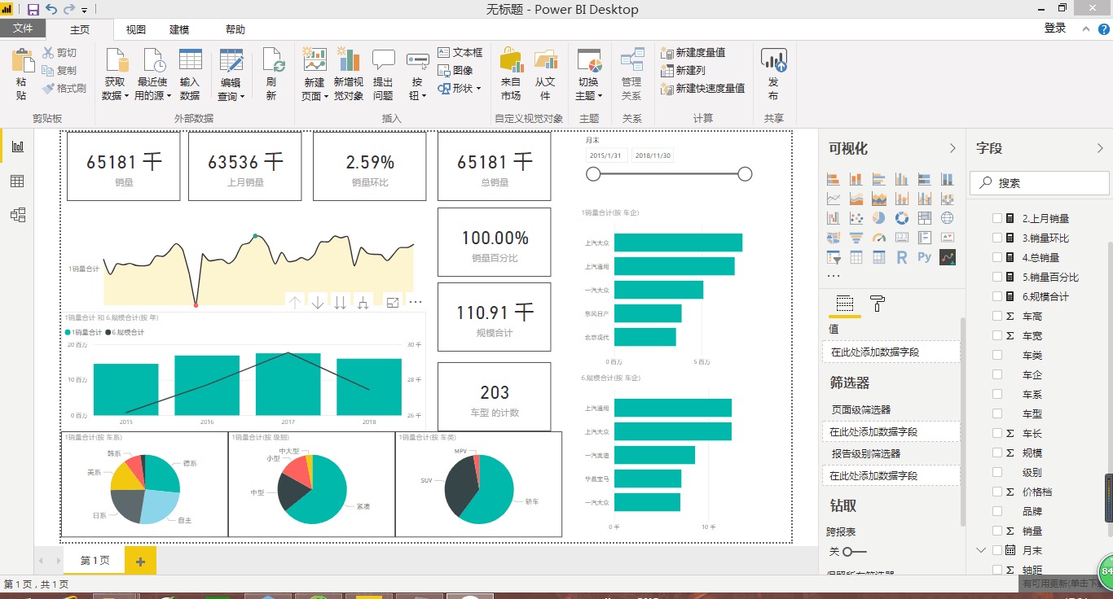This screenshot has width=1113, height=599.
Task: Tick the 5.销量百分比 field checkbox
Action: pos(997,277)
